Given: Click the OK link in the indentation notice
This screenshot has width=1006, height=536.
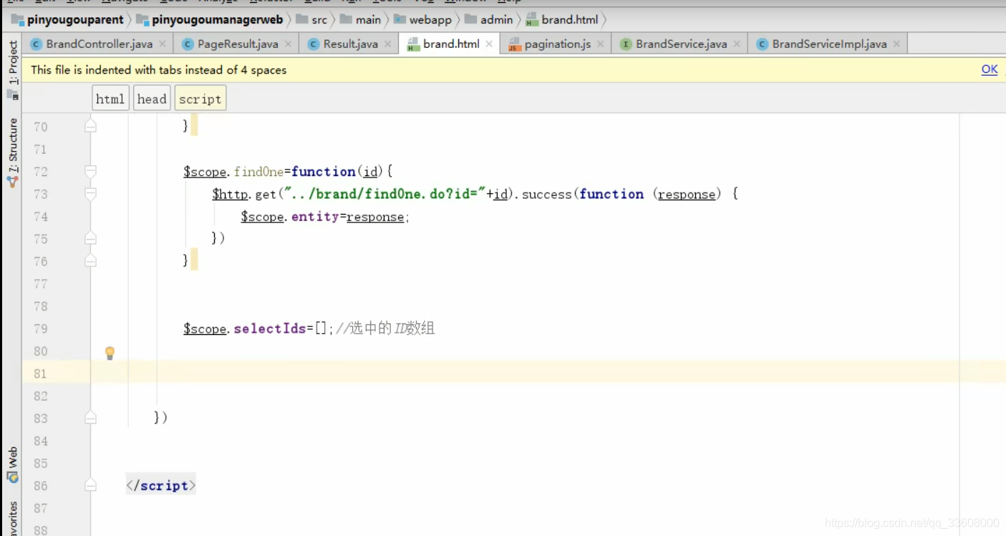Looking at the screenshot, I should click(x=990, y=69).
